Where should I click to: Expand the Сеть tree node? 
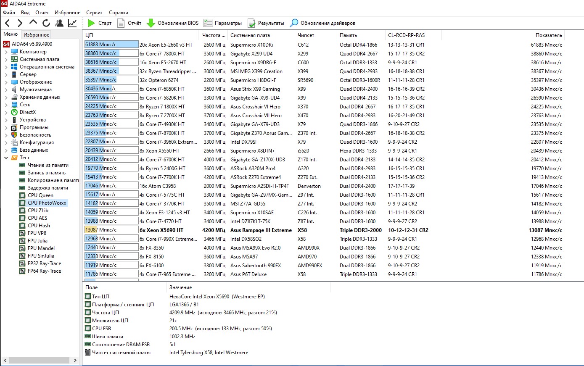(x=6, y=105)
